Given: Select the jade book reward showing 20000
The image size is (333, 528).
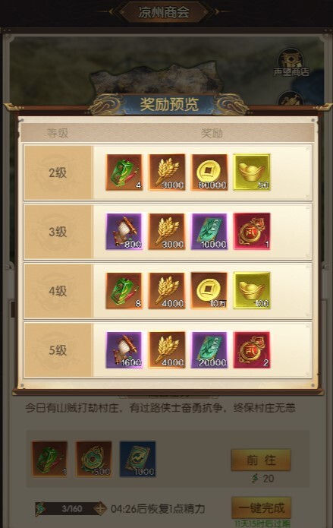Looking at the screenshot, I should point(209,350).
